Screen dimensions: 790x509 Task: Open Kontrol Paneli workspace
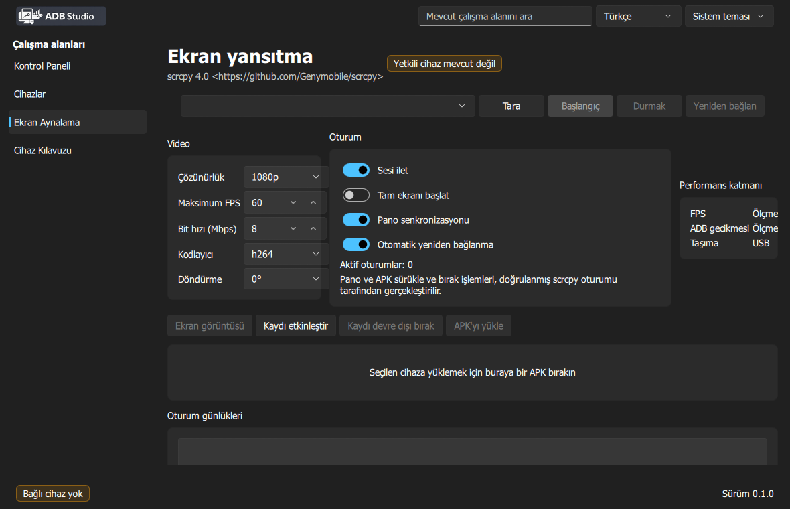click(x=78, y=66)
